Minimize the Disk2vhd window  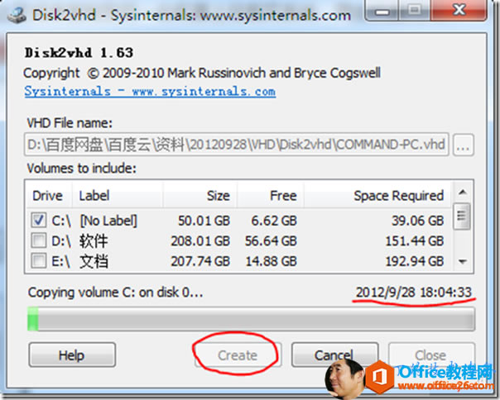(x=382, y=10)
